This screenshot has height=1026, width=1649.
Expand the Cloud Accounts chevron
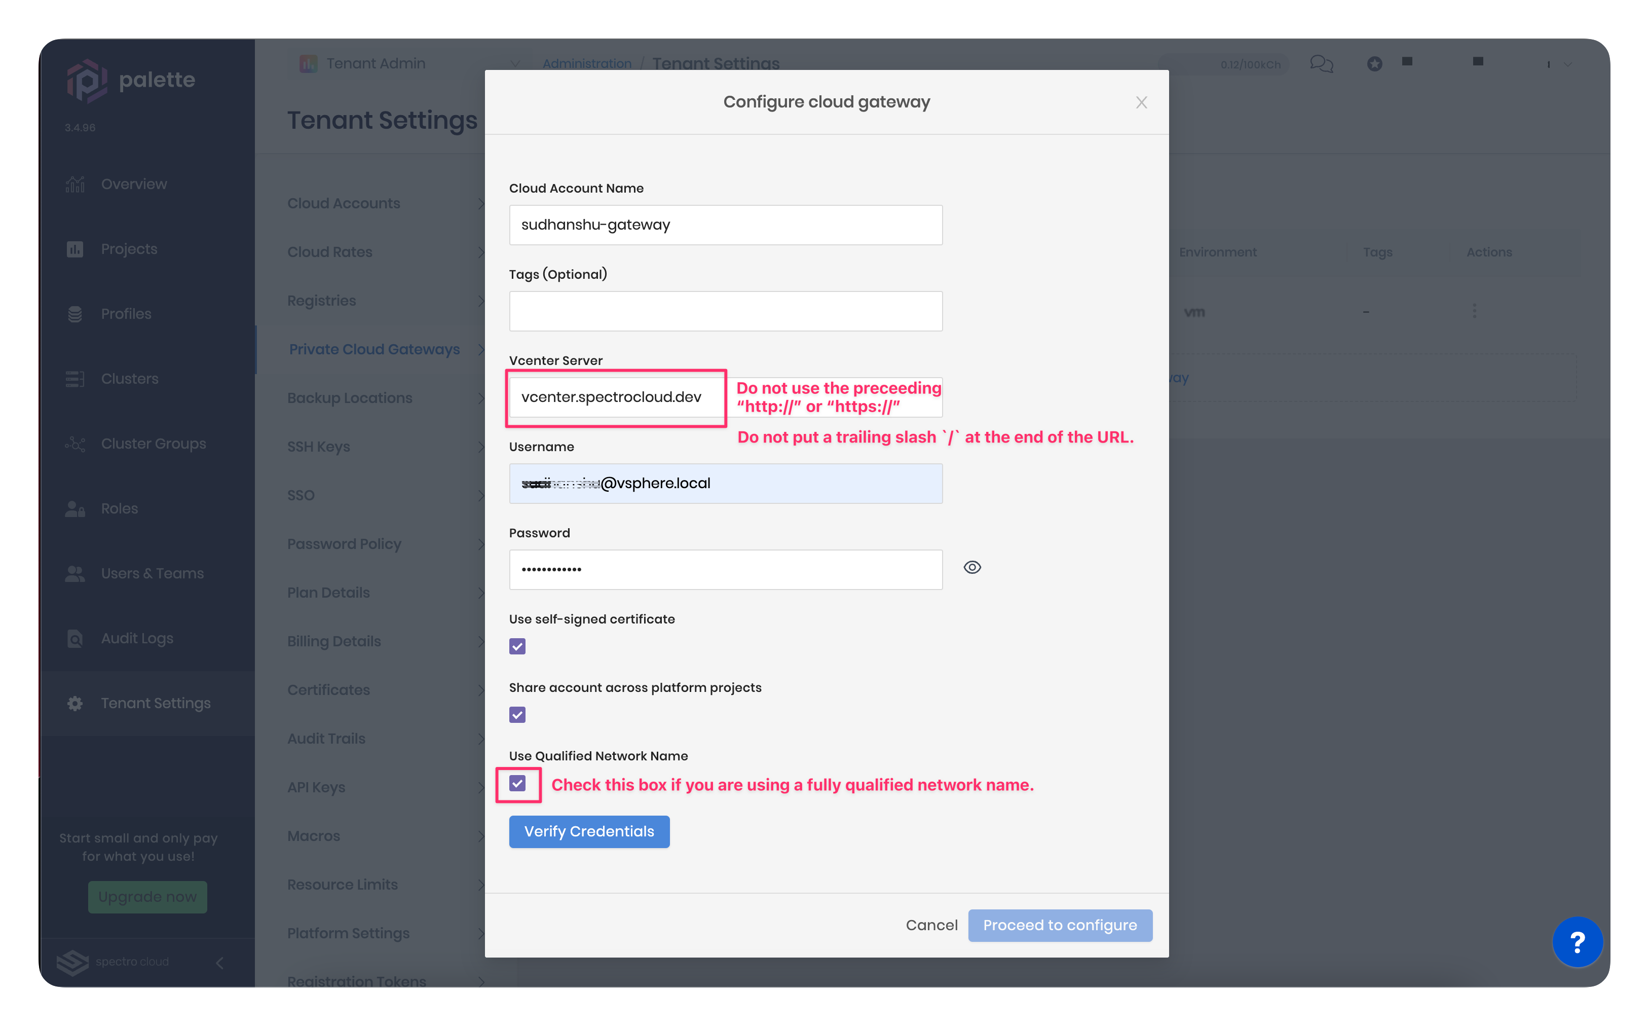[x=480, y=204]
